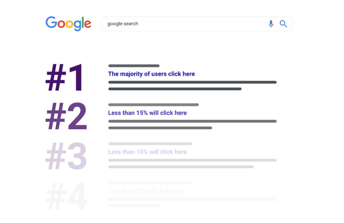Screen dimensions: 344x223
Task: Click the microphone voice search icon
Action: tap(271, 24)
